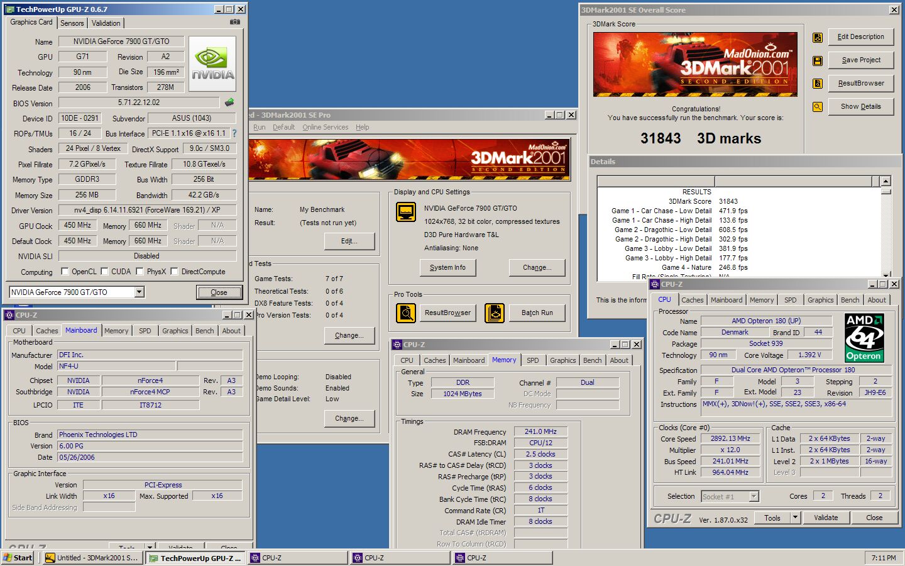Click the Edit button for benchmark name
The image size is (905, 566).
click(349, 241)
